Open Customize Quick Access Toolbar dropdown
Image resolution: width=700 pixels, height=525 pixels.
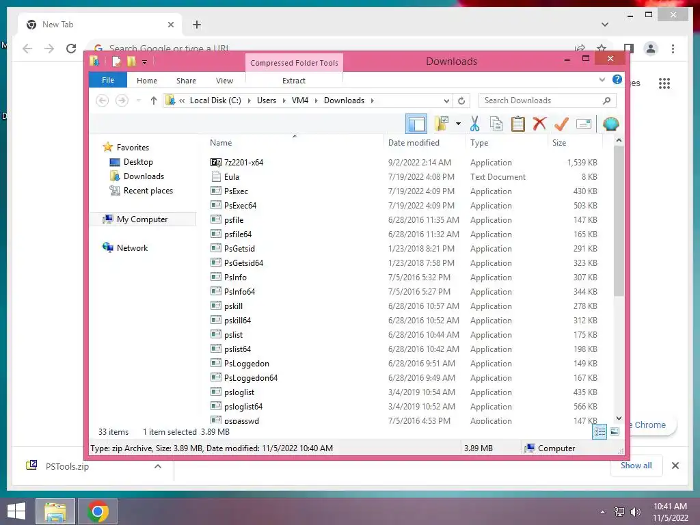(145, 62)
